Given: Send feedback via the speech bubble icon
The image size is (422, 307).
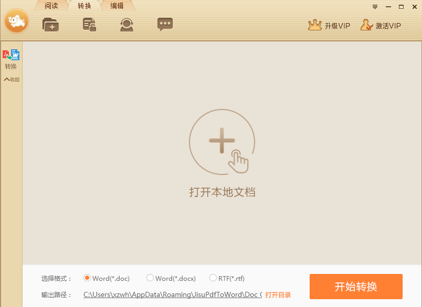Looking at the screenshot, I should [165, 24].
